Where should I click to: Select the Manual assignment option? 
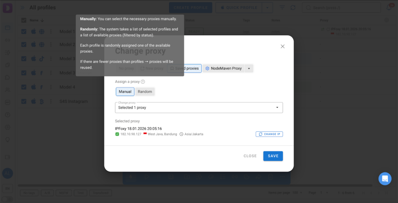(125, 92)
